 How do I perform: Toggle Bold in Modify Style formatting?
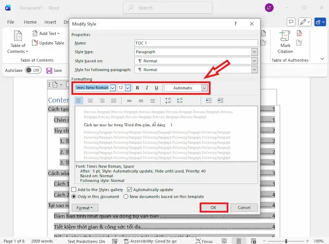point(137,88)
